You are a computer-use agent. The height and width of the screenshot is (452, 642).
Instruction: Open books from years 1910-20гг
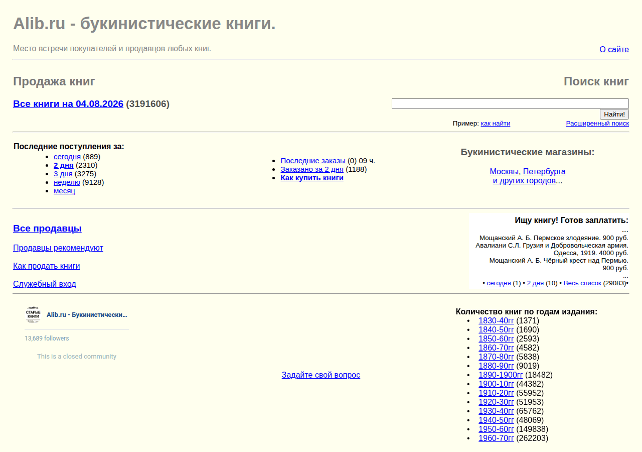(496, 393)
